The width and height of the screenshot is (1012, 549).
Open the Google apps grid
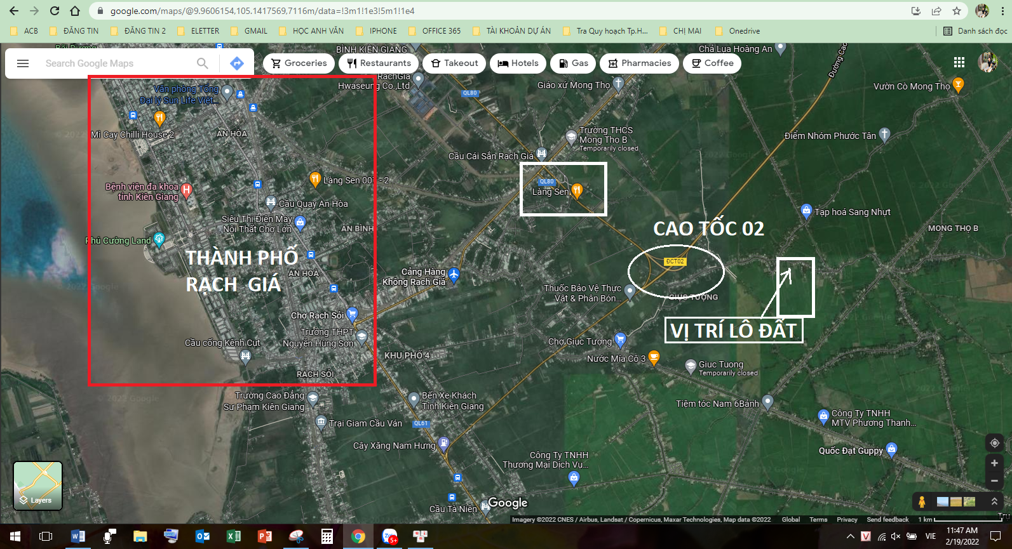pyautogui.click(x=959, y=62)
